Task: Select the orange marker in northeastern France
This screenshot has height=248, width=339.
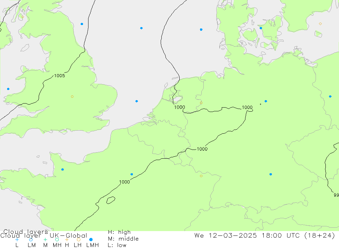Action: [x=201, y=176]
